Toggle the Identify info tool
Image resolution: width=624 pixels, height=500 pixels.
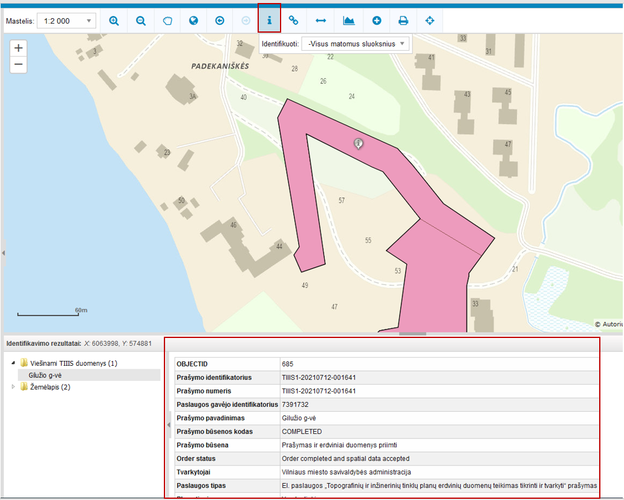[x=269, y=21]
